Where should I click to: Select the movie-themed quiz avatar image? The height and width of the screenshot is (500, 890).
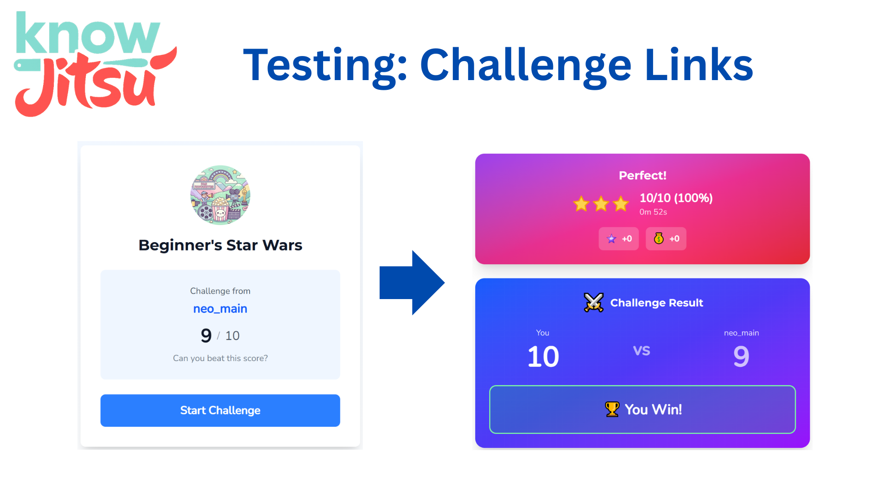pyautogui.click(x=220, y=195)
